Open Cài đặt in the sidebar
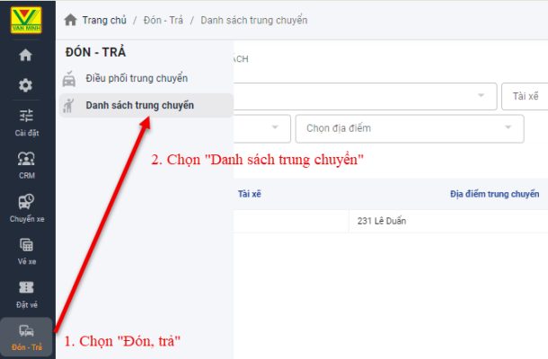 26,120
